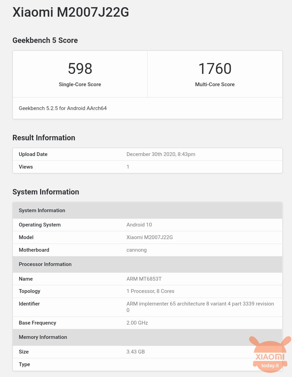Screen dimensions: 292x377
Task: Select the single-core score value 598
Action: tap(80, 68)
